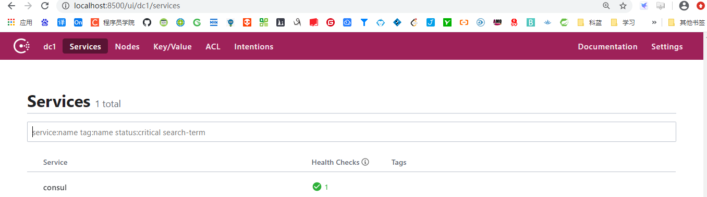Open the GitHub bookmark icon

coord(147,22)
